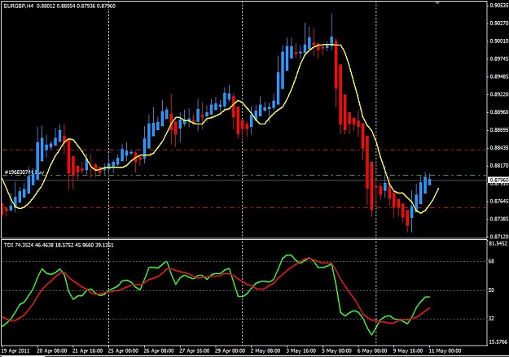Click the 9 May 16:00 time label
The height and width of the screenshot is (357, 509).
click(408, 350)
